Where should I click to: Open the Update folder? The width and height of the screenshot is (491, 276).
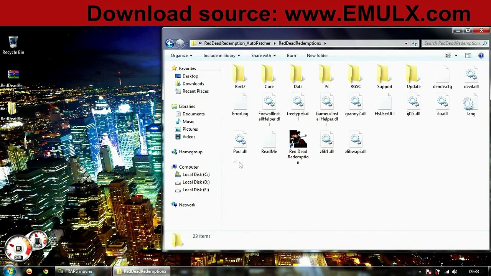(414, 77)
